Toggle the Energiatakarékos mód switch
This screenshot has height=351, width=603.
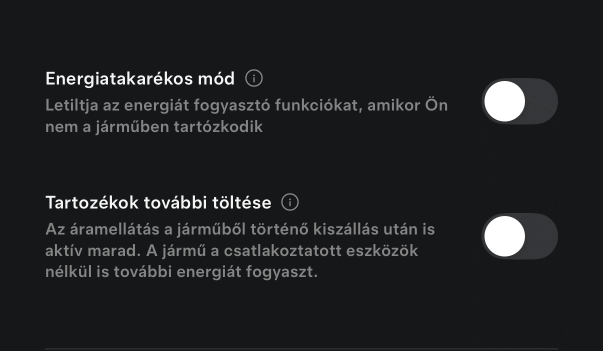tap(519, 101)
